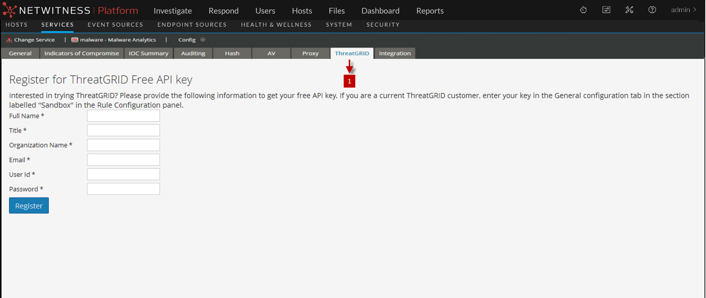Open the Investigate menu
706x298 pixels.
point(172,11)
